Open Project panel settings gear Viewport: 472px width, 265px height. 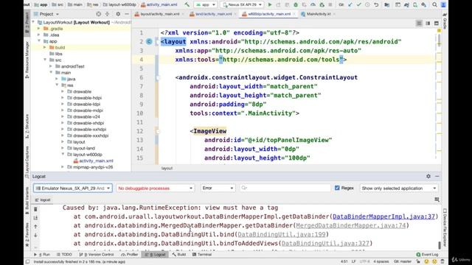[x=118, y=14]
